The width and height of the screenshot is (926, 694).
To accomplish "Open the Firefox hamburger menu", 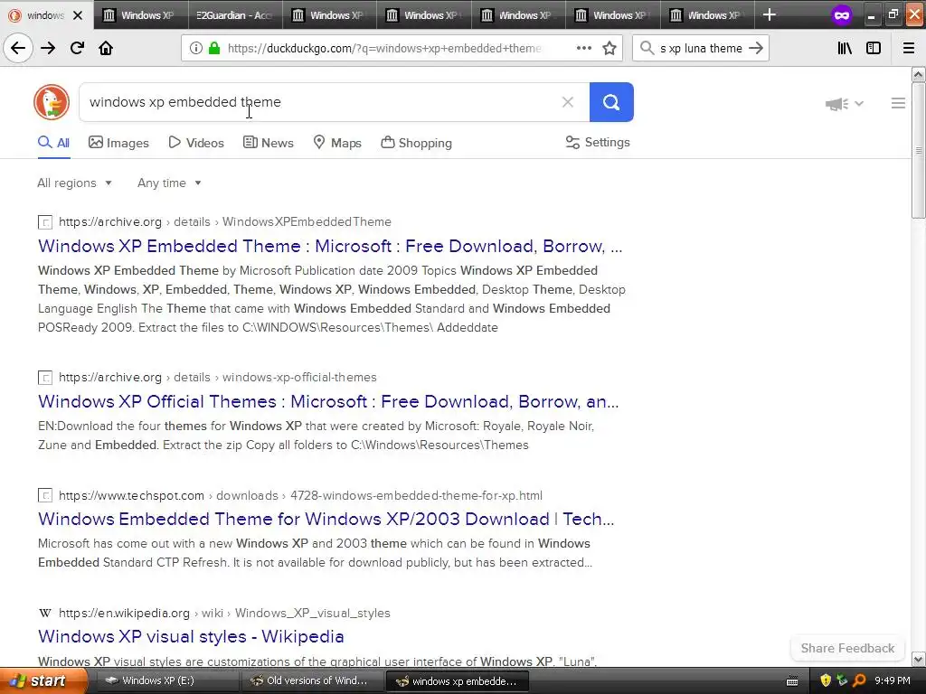I will [909, 49].
